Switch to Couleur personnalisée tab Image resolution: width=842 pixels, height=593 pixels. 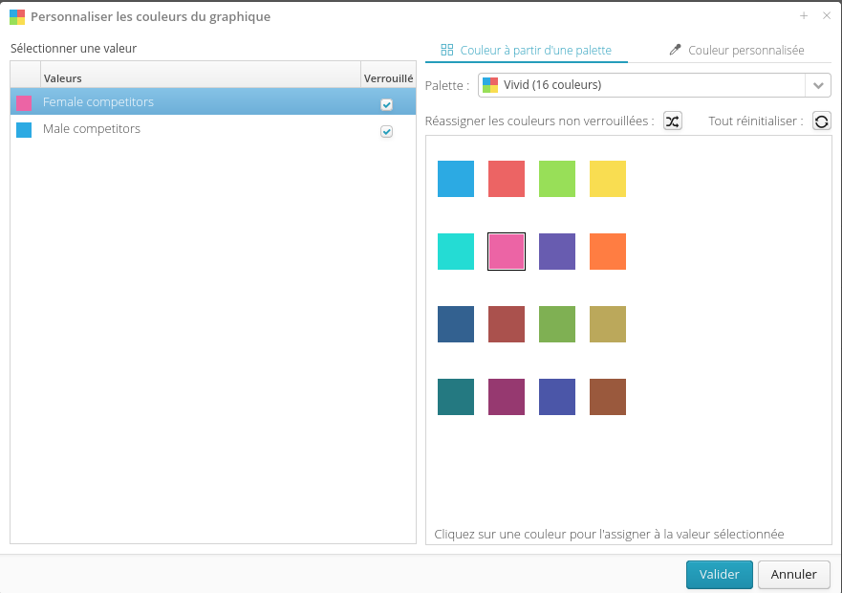coord(736,50)
